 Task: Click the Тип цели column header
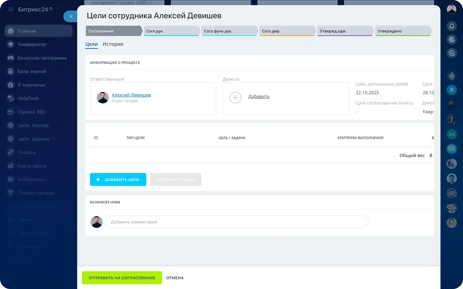(135, 138)
